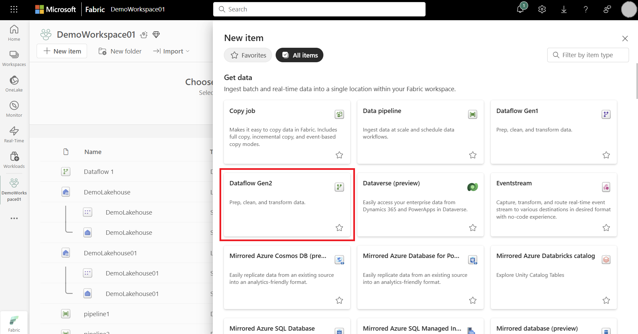Favorite the Copy job item

(339, 155)
